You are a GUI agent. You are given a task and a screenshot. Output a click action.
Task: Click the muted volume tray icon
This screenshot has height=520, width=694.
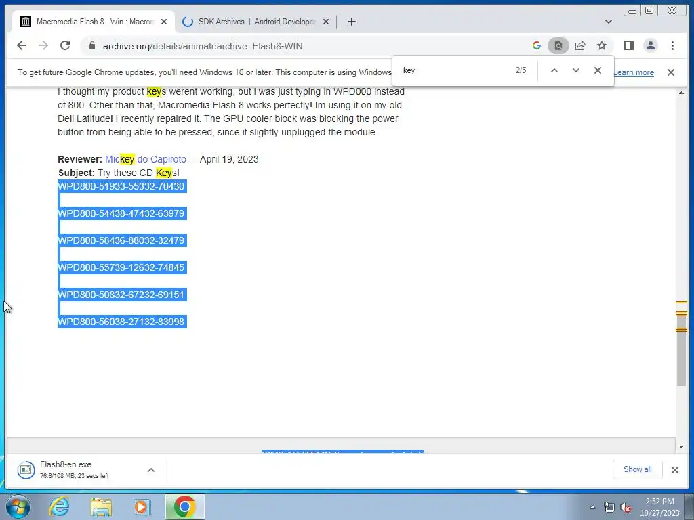coord(626,508)
